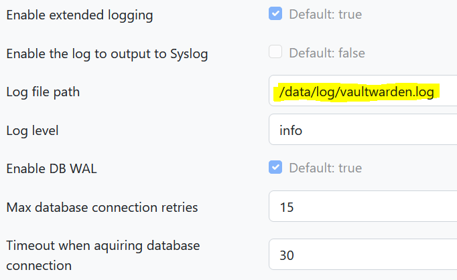Click the "Log level" label text
The height and width of the screenshot is (280, 457).
32,130
